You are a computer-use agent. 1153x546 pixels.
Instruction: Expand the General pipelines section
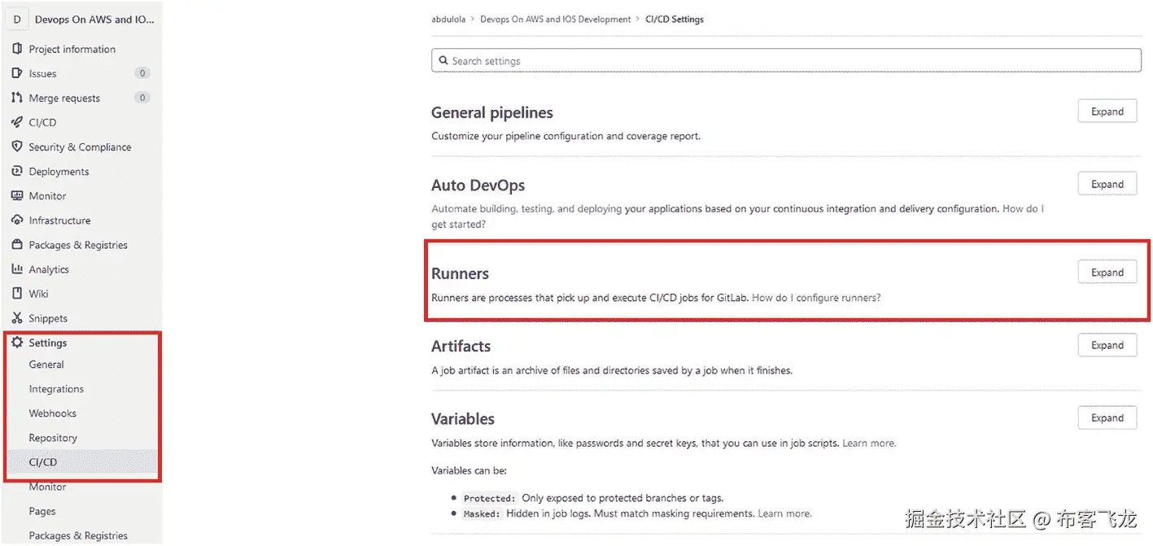(1107, 112)
